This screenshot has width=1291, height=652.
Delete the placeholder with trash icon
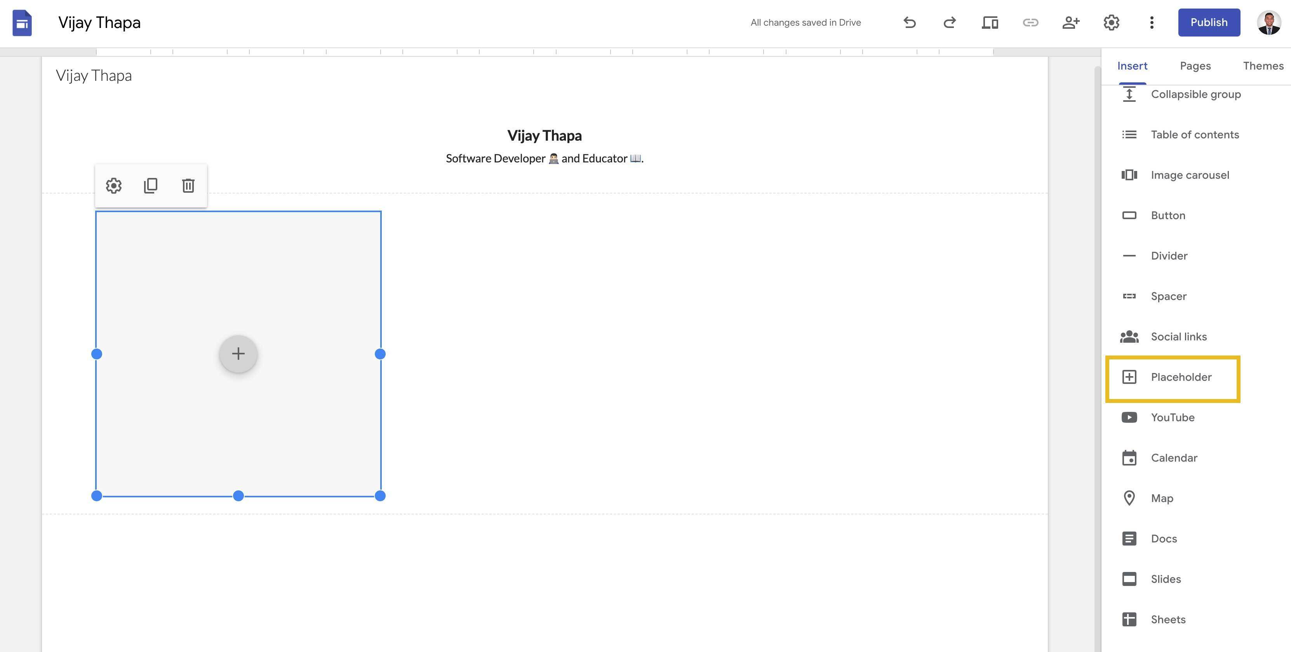[188, 186]
